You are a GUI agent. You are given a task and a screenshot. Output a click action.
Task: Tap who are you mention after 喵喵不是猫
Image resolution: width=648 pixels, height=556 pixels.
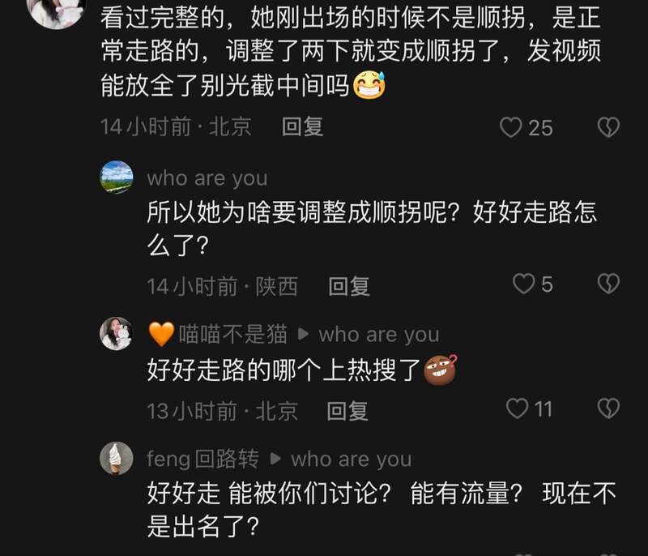tap(379, 335)
